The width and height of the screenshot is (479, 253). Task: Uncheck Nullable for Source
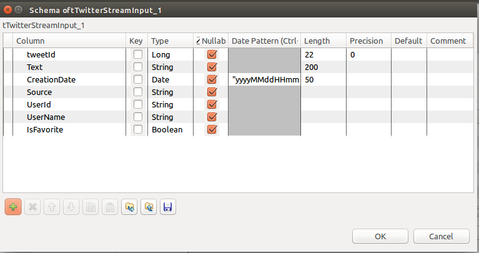click(x=212, y=92)
